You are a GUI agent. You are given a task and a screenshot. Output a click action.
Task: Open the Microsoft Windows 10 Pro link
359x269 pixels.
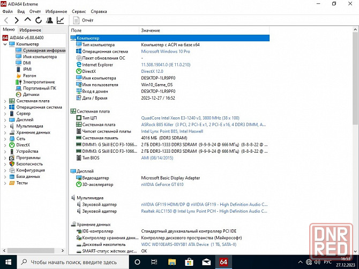pyautogui.click(x=165, y=51)
